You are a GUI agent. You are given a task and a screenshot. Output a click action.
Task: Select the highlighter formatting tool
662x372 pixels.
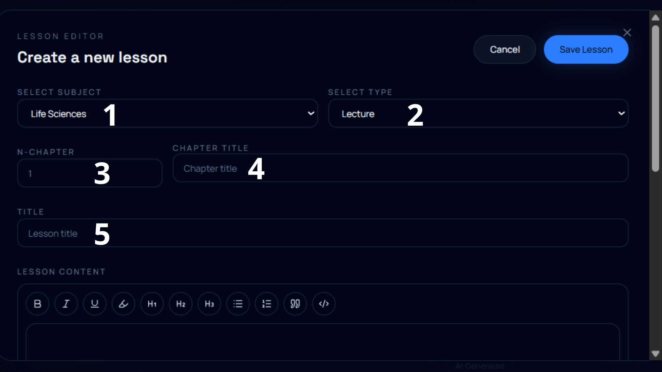click(x=123, y=304)
